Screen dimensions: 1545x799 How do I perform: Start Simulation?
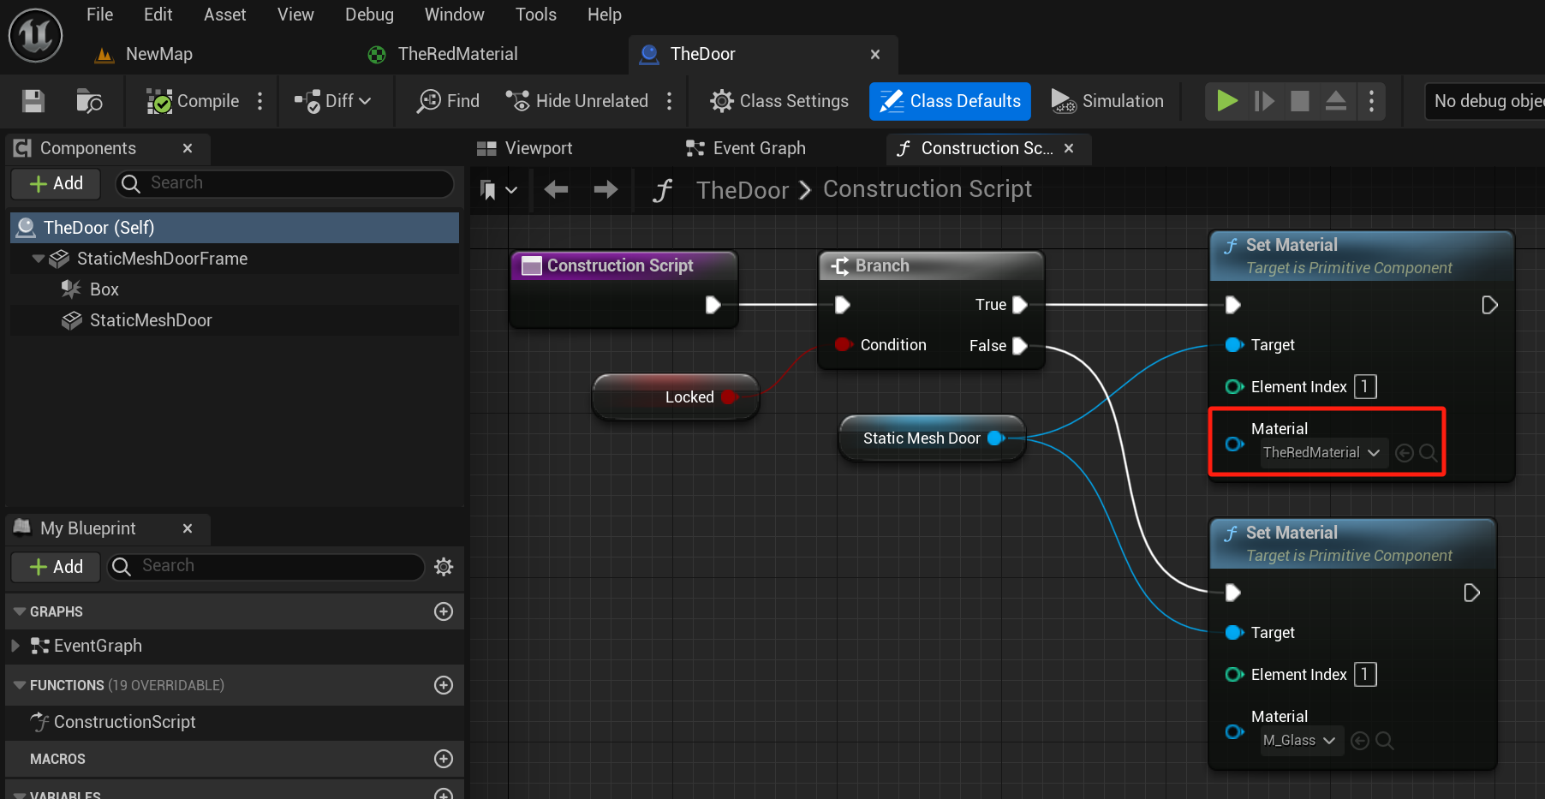(x=1107, y=101)
